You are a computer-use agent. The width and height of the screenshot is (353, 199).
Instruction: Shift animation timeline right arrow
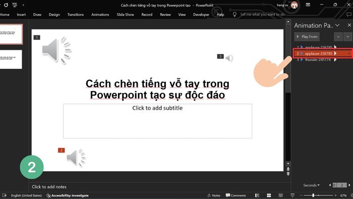[x=349, y=185]
